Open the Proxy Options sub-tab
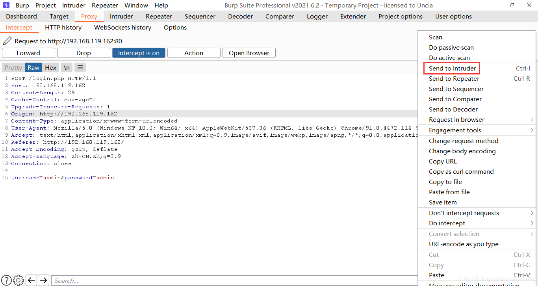 [x=175, y=27]
